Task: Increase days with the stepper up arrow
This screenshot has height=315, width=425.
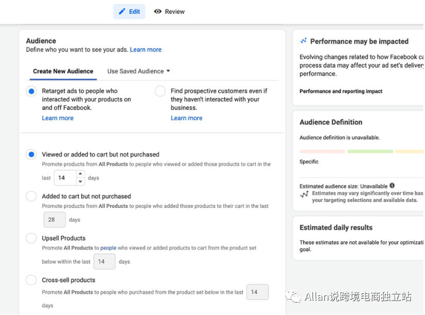Action: pos(80,174)
